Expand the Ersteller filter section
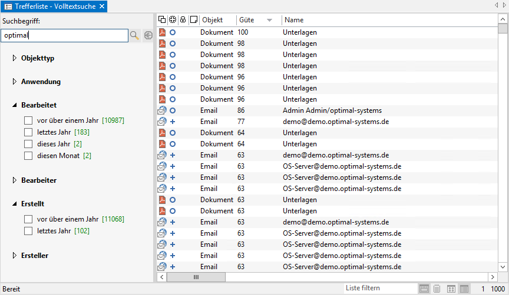 [15, 256]
